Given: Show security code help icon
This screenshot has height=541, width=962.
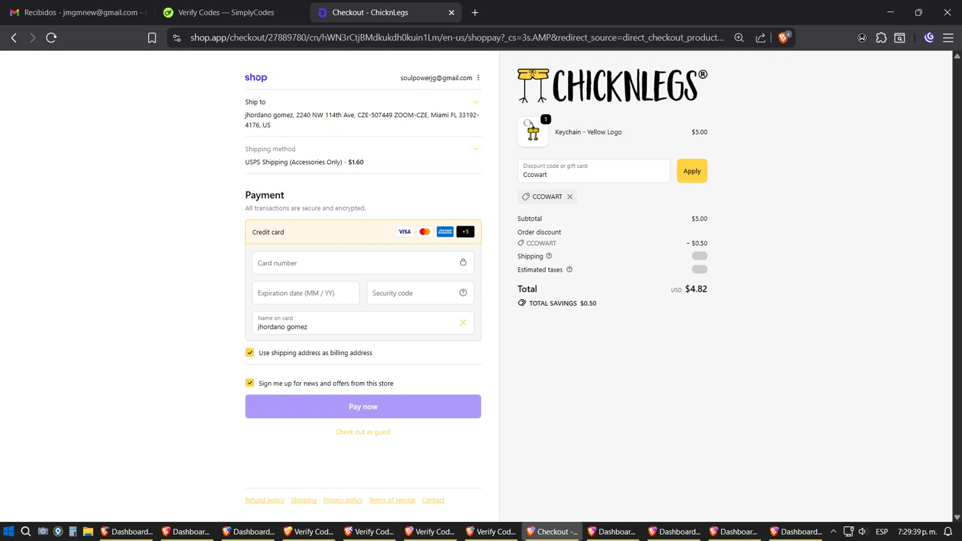Looking at the screenshot, I should tap(463, 293).
